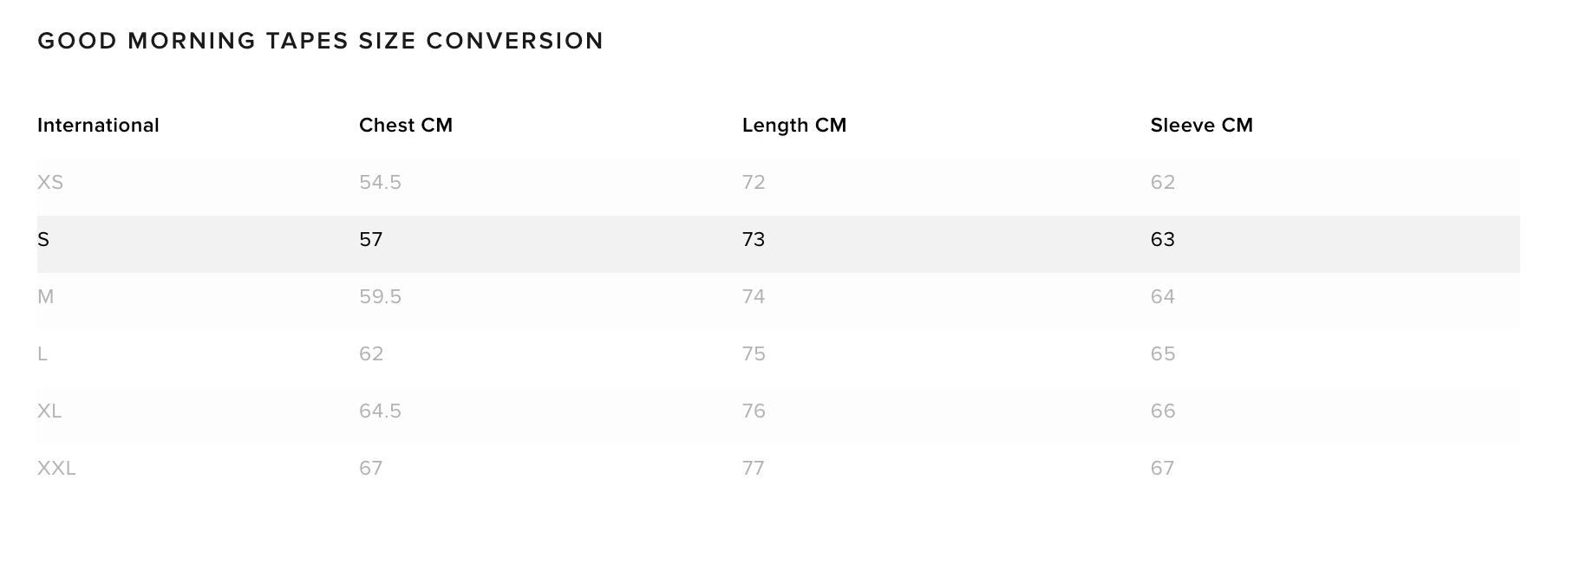Click sleeve value 63 in S row
The image size is (1580, 570).
pos(1162,240)
